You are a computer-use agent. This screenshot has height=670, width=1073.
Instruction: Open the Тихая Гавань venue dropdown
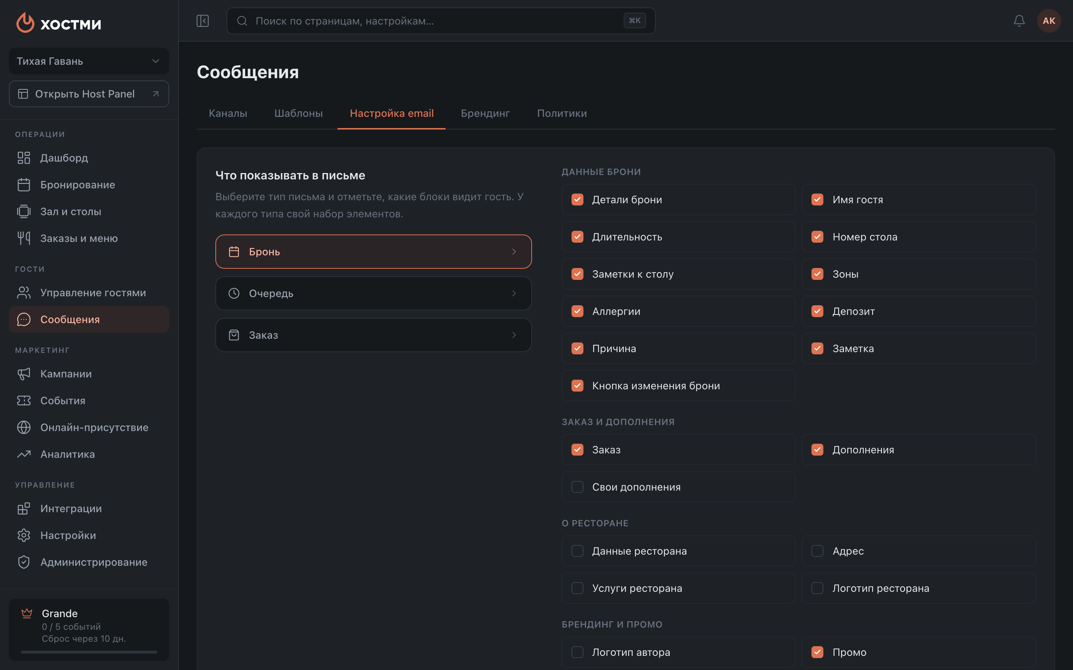click(x=89, y=61)
